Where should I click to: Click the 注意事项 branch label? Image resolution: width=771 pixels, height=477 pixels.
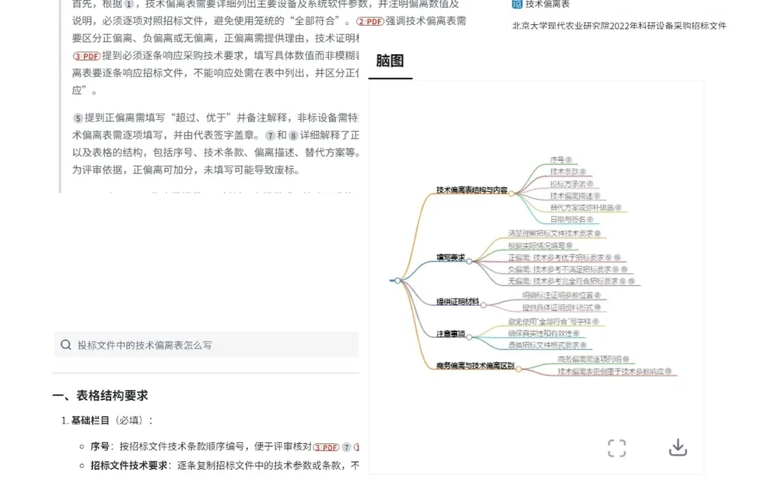tap(451, 334)
